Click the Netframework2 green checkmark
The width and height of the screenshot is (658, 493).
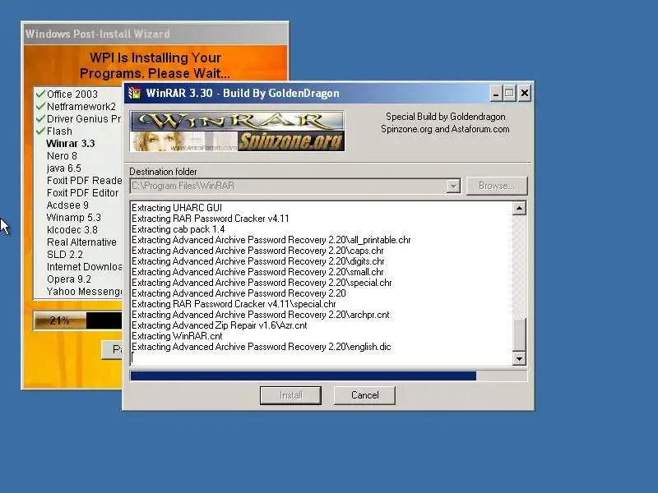pyautogui.click(x=40, y=106)
